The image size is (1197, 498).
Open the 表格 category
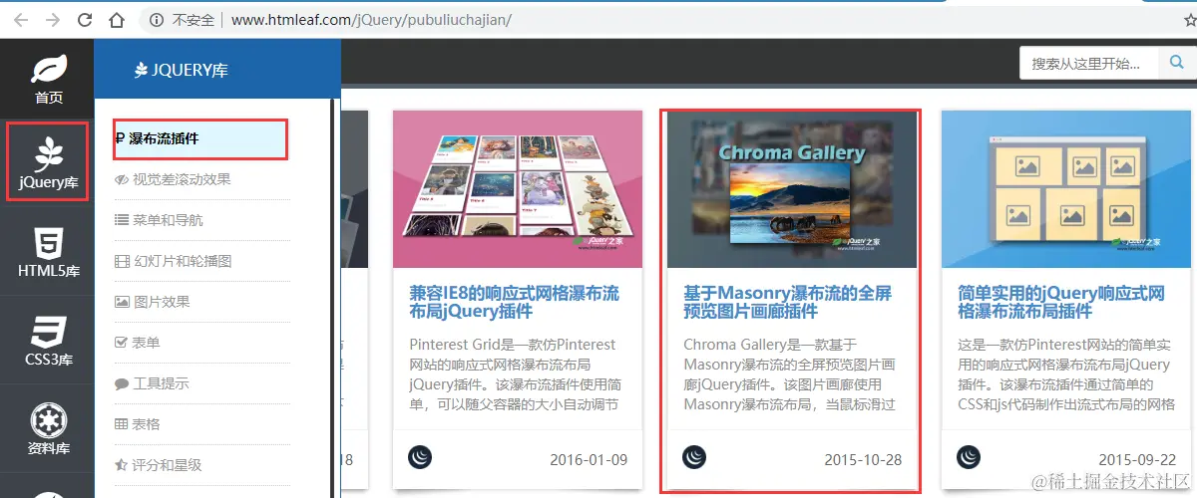tap(138, 424)
